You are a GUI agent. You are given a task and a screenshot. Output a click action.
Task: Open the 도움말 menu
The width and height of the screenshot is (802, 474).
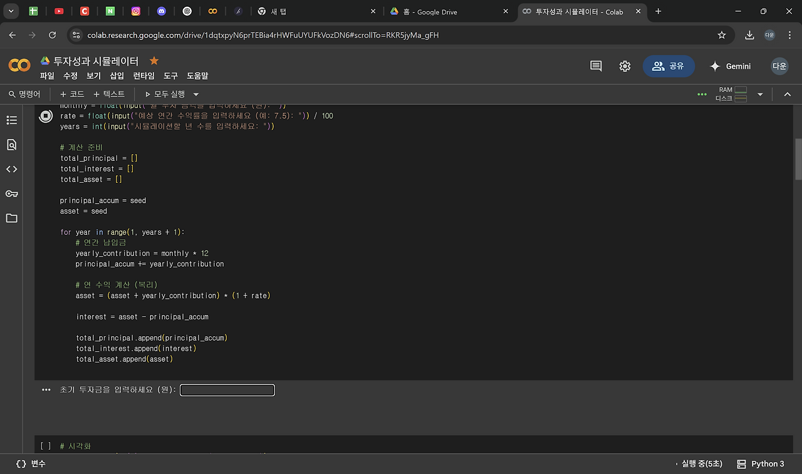coord(197,76)
